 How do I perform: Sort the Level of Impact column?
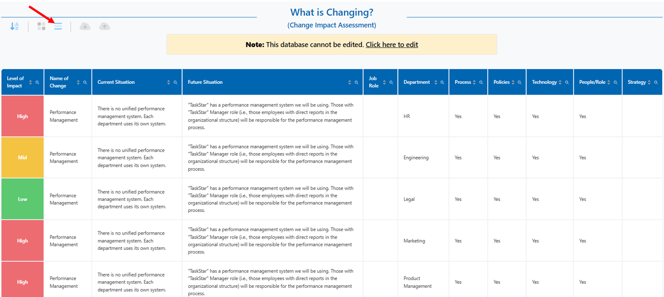click(x=31, y=82)
